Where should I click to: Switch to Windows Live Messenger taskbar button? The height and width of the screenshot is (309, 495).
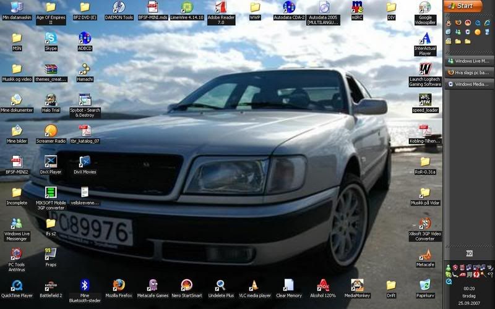pyautogui.click(x=469, y=61)
